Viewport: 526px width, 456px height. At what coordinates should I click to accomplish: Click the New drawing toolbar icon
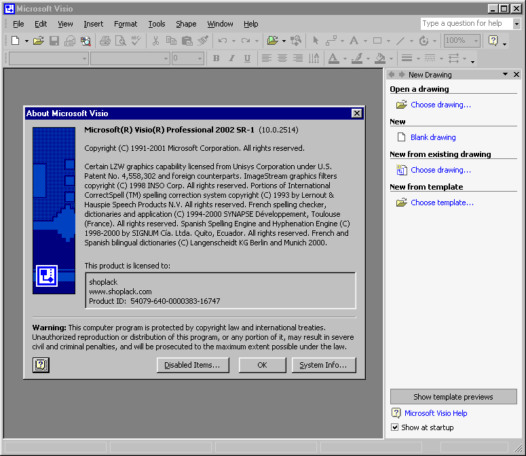[x=16, y=41]
